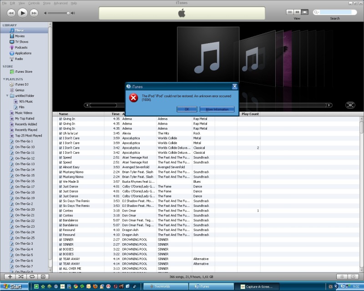Open Podcasts in the library sidebar
The height and width of the screenshot is (291, 364).
click(21, 47)
